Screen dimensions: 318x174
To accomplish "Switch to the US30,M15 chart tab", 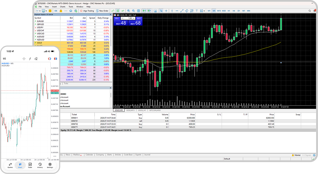I will pos(130,110).
